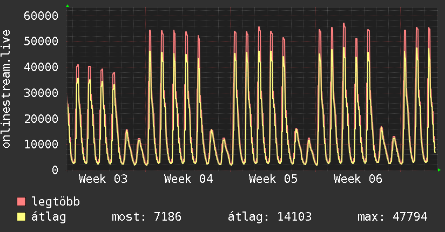Click the 40000 y-axis tick label

point(41,67)
